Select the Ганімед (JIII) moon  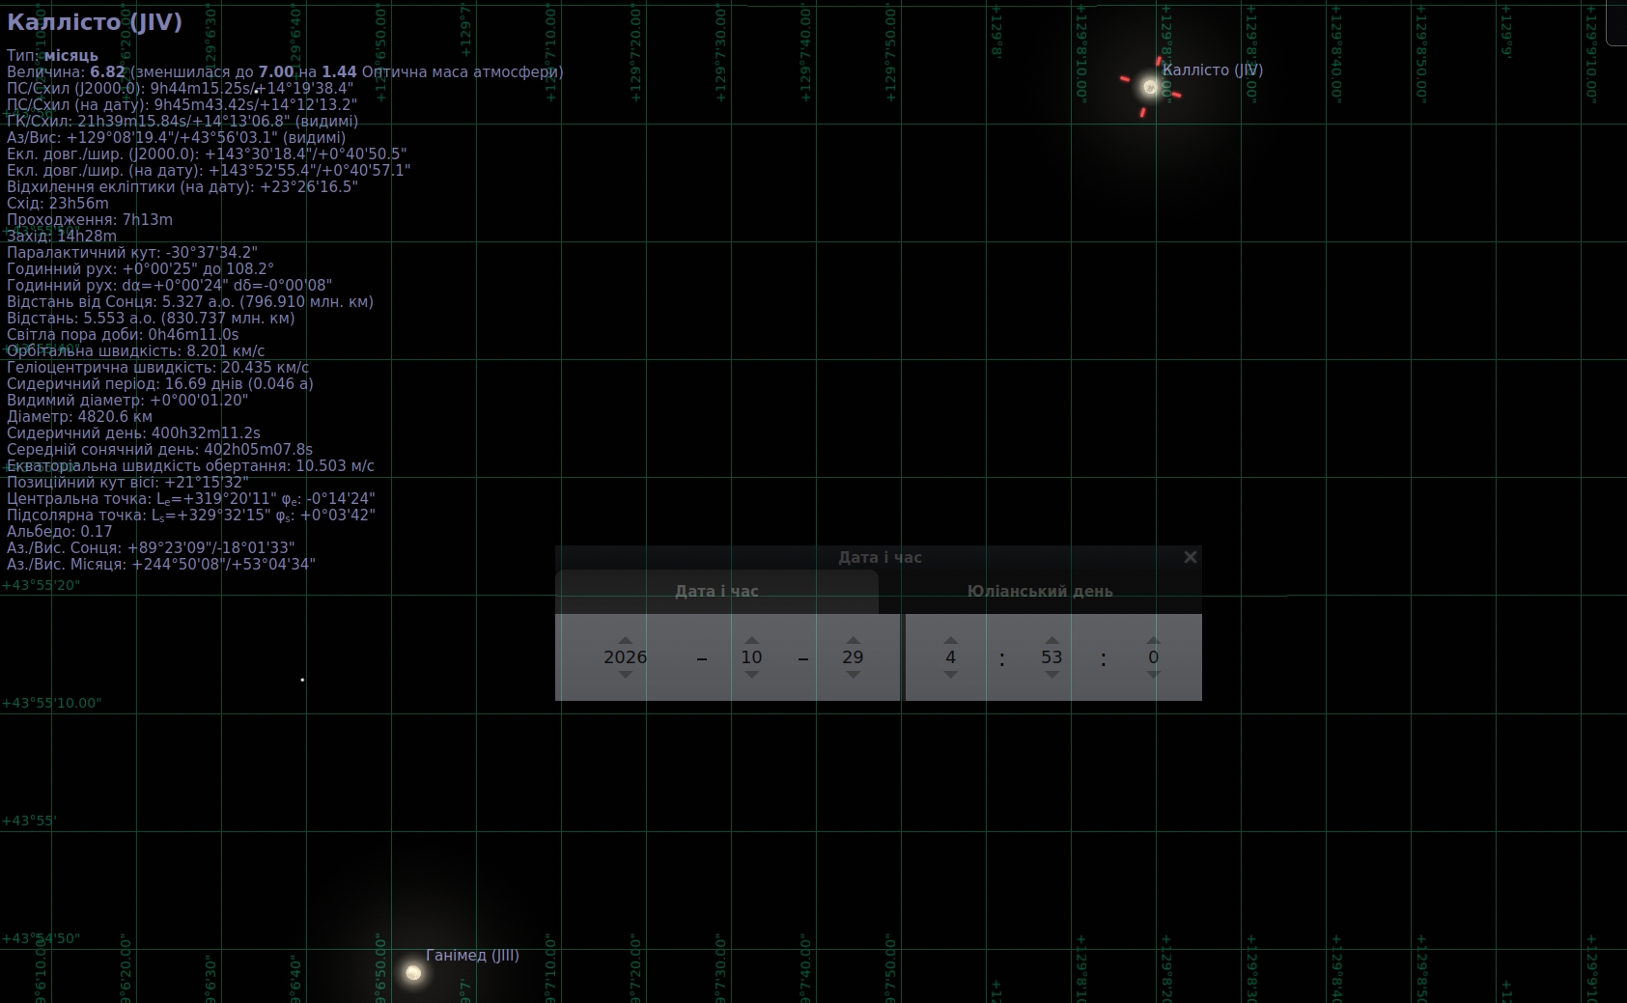click(413, 972)
